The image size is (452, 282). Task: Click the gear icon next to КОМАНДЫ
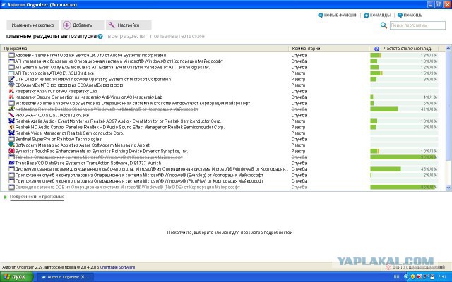(x=367, y=16)
